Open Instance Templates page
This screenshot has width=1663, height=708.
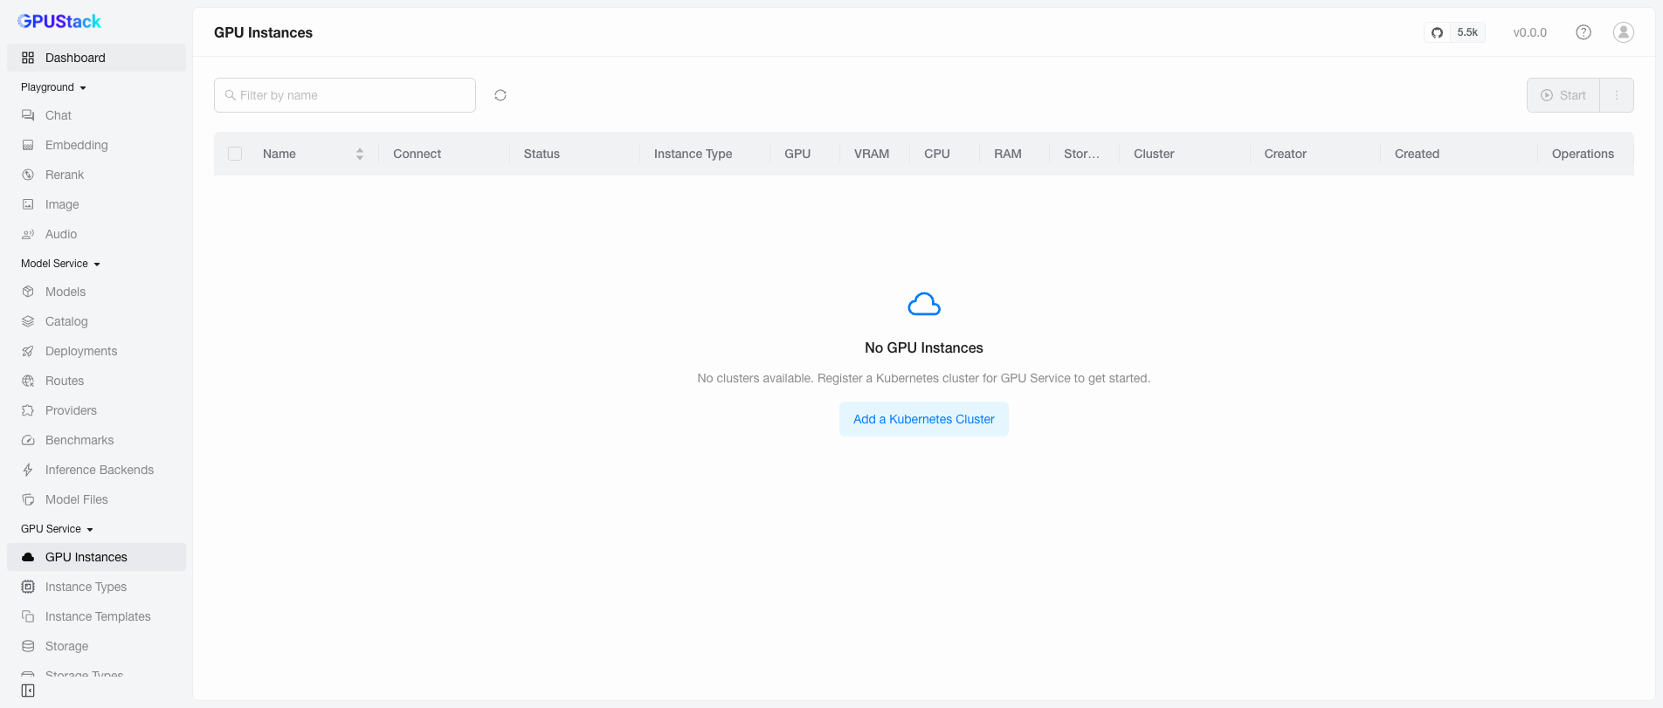[x=96, y=616]
